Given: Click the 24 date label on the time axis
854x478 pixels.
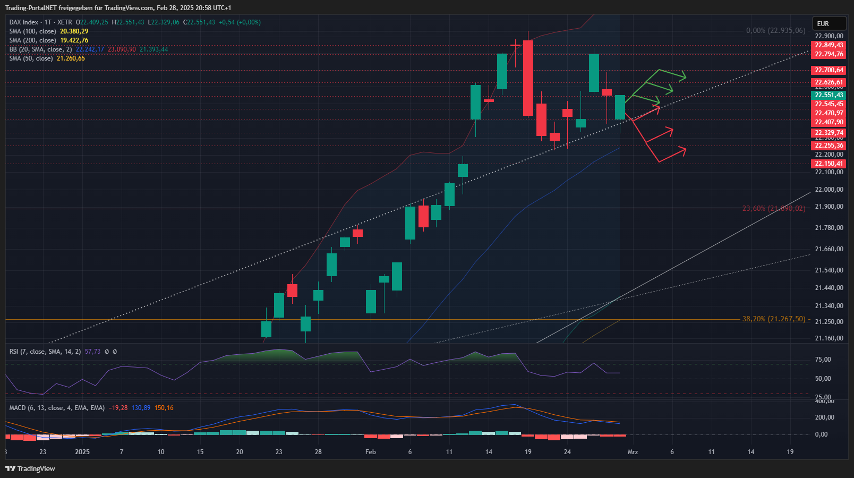Looking at the screenshot, I should 567,452.
